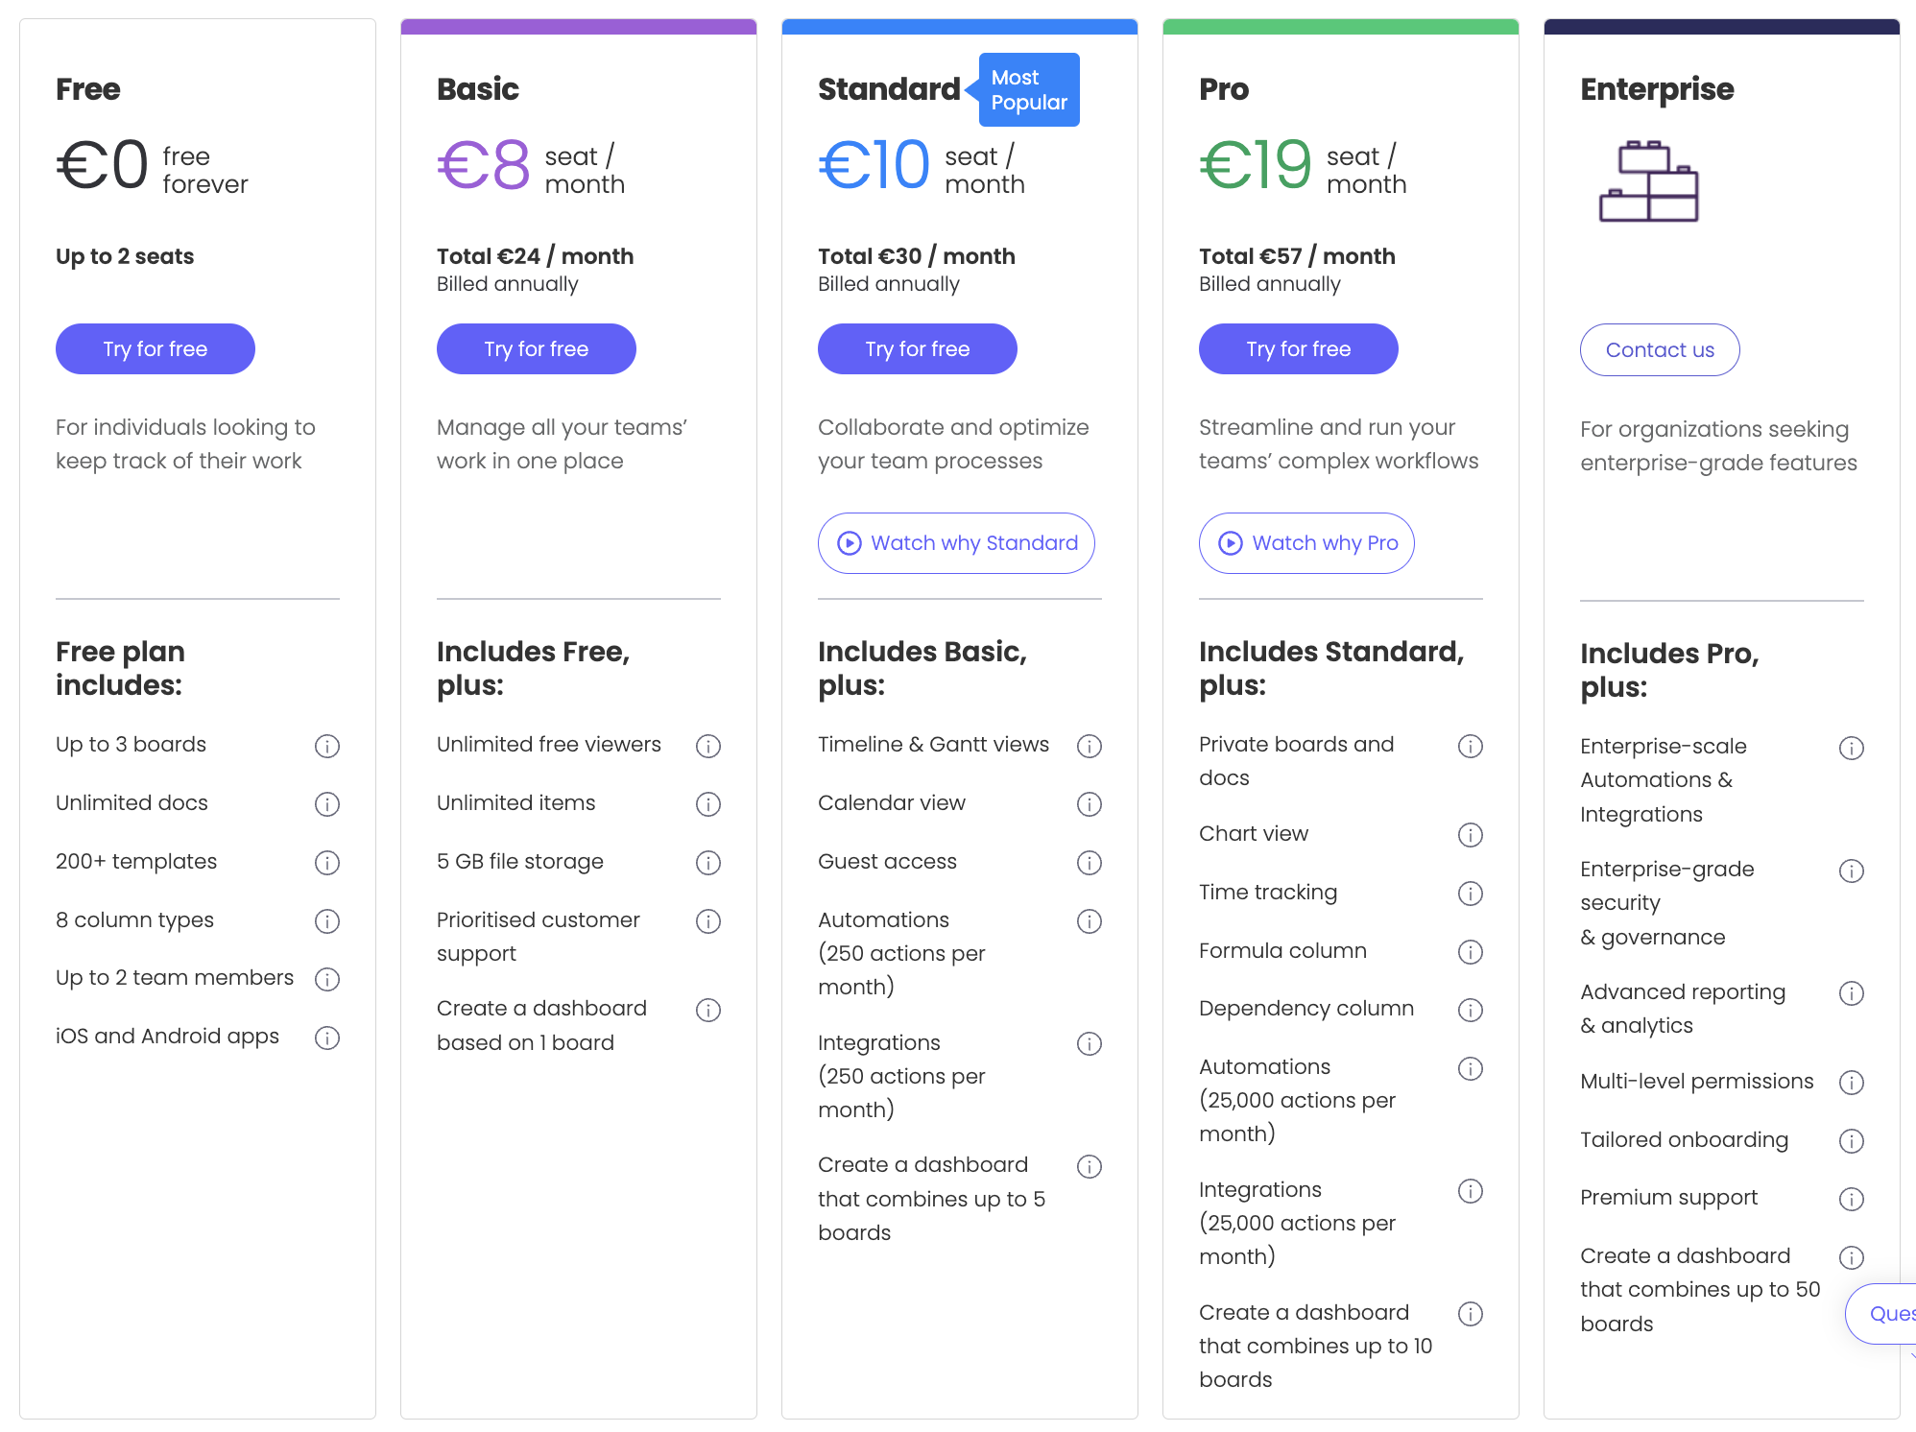Click the info icon beside "Up to 3 boards"
Image resolution: width=1916 pixels, height=1432 pixels.
tap(327, 746)
